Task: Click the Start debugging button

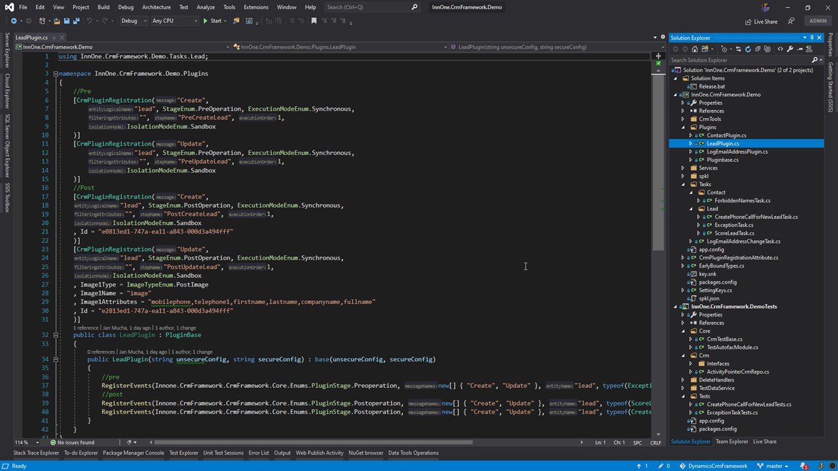Action: (x=212, y=21)
